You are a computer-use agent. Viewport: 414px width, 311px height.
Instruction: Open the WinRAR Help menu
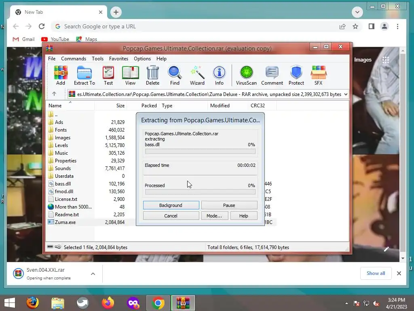(161, 59)
